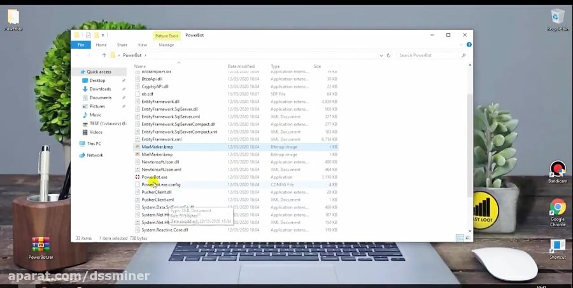
Task: Click the scrollbar down arrow
Action: [x=470, y=231]
